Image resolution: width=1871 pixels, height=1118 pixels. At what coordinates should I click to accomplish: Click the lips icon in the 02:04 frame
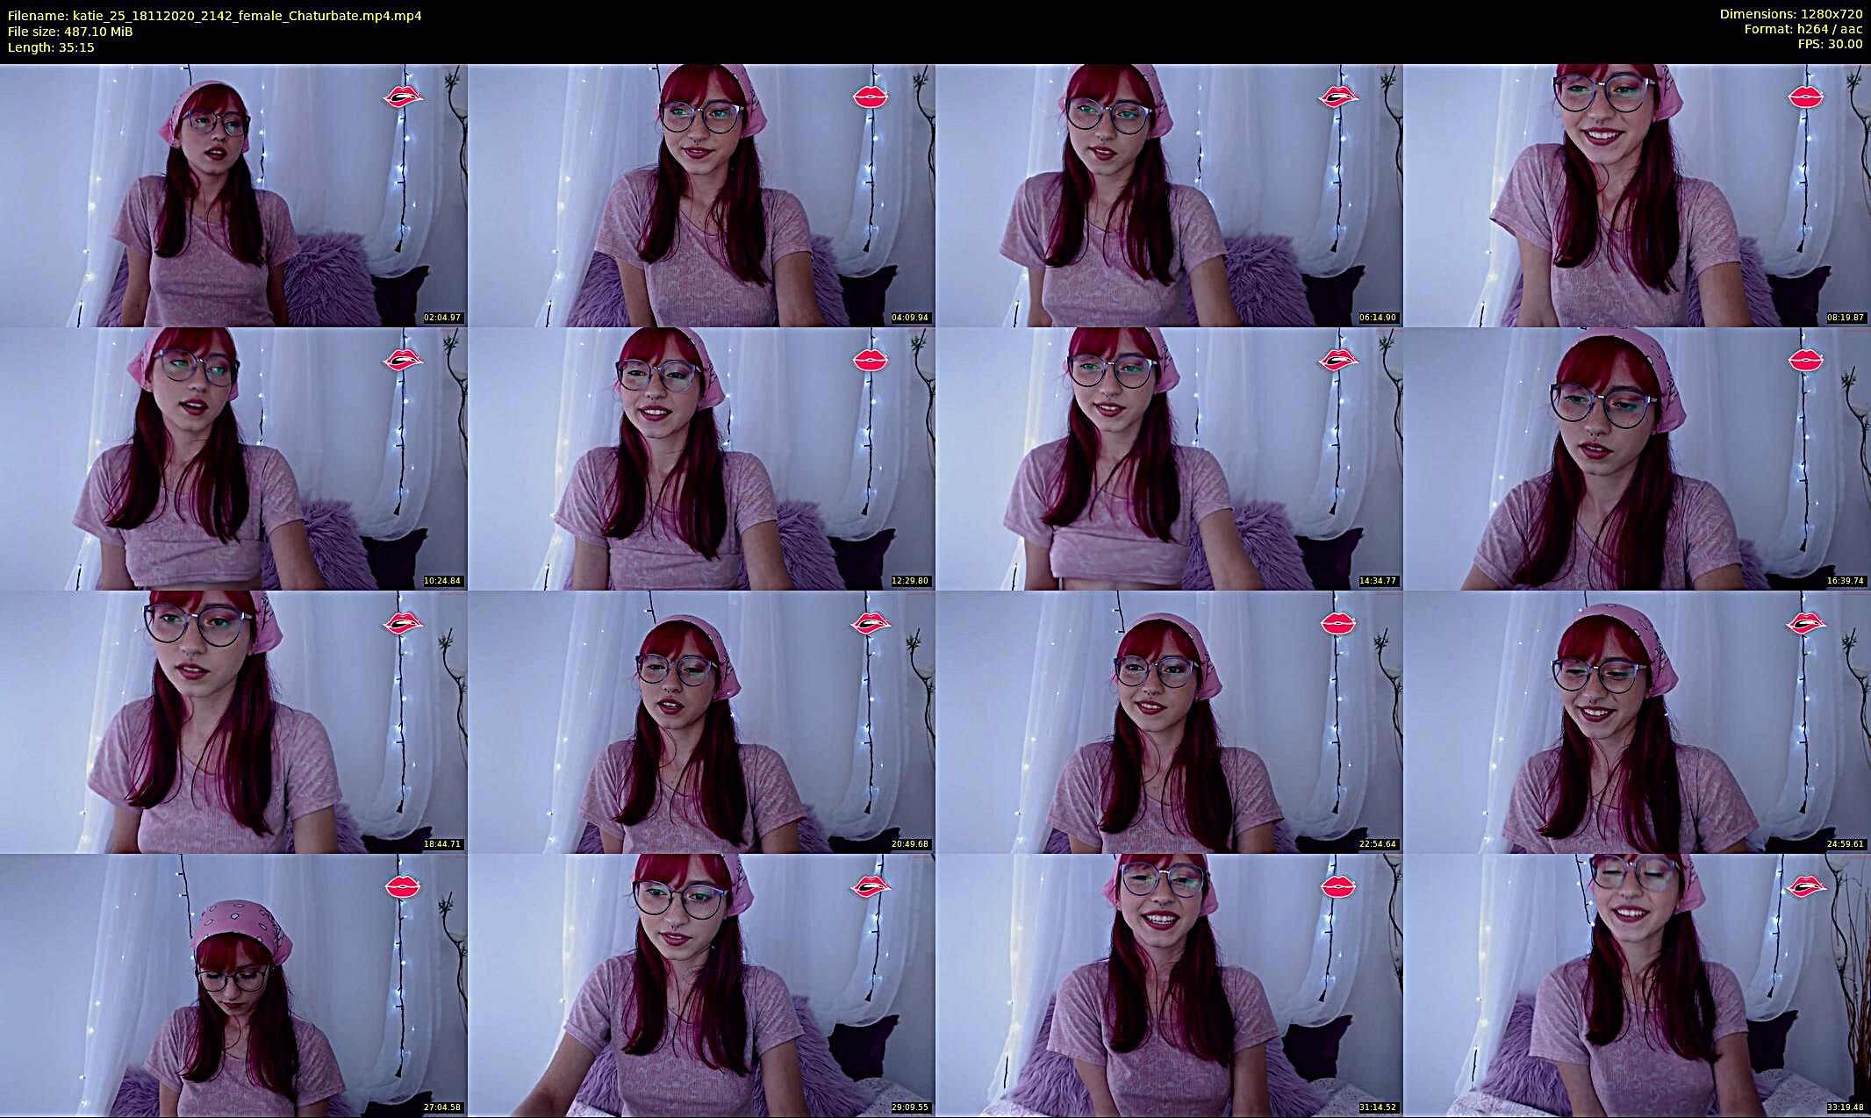point(403,96)
